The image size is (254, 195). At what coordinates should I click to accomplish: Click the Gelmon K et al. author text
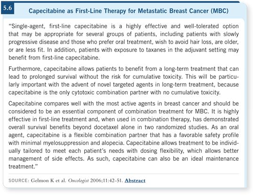click(48, 180)
